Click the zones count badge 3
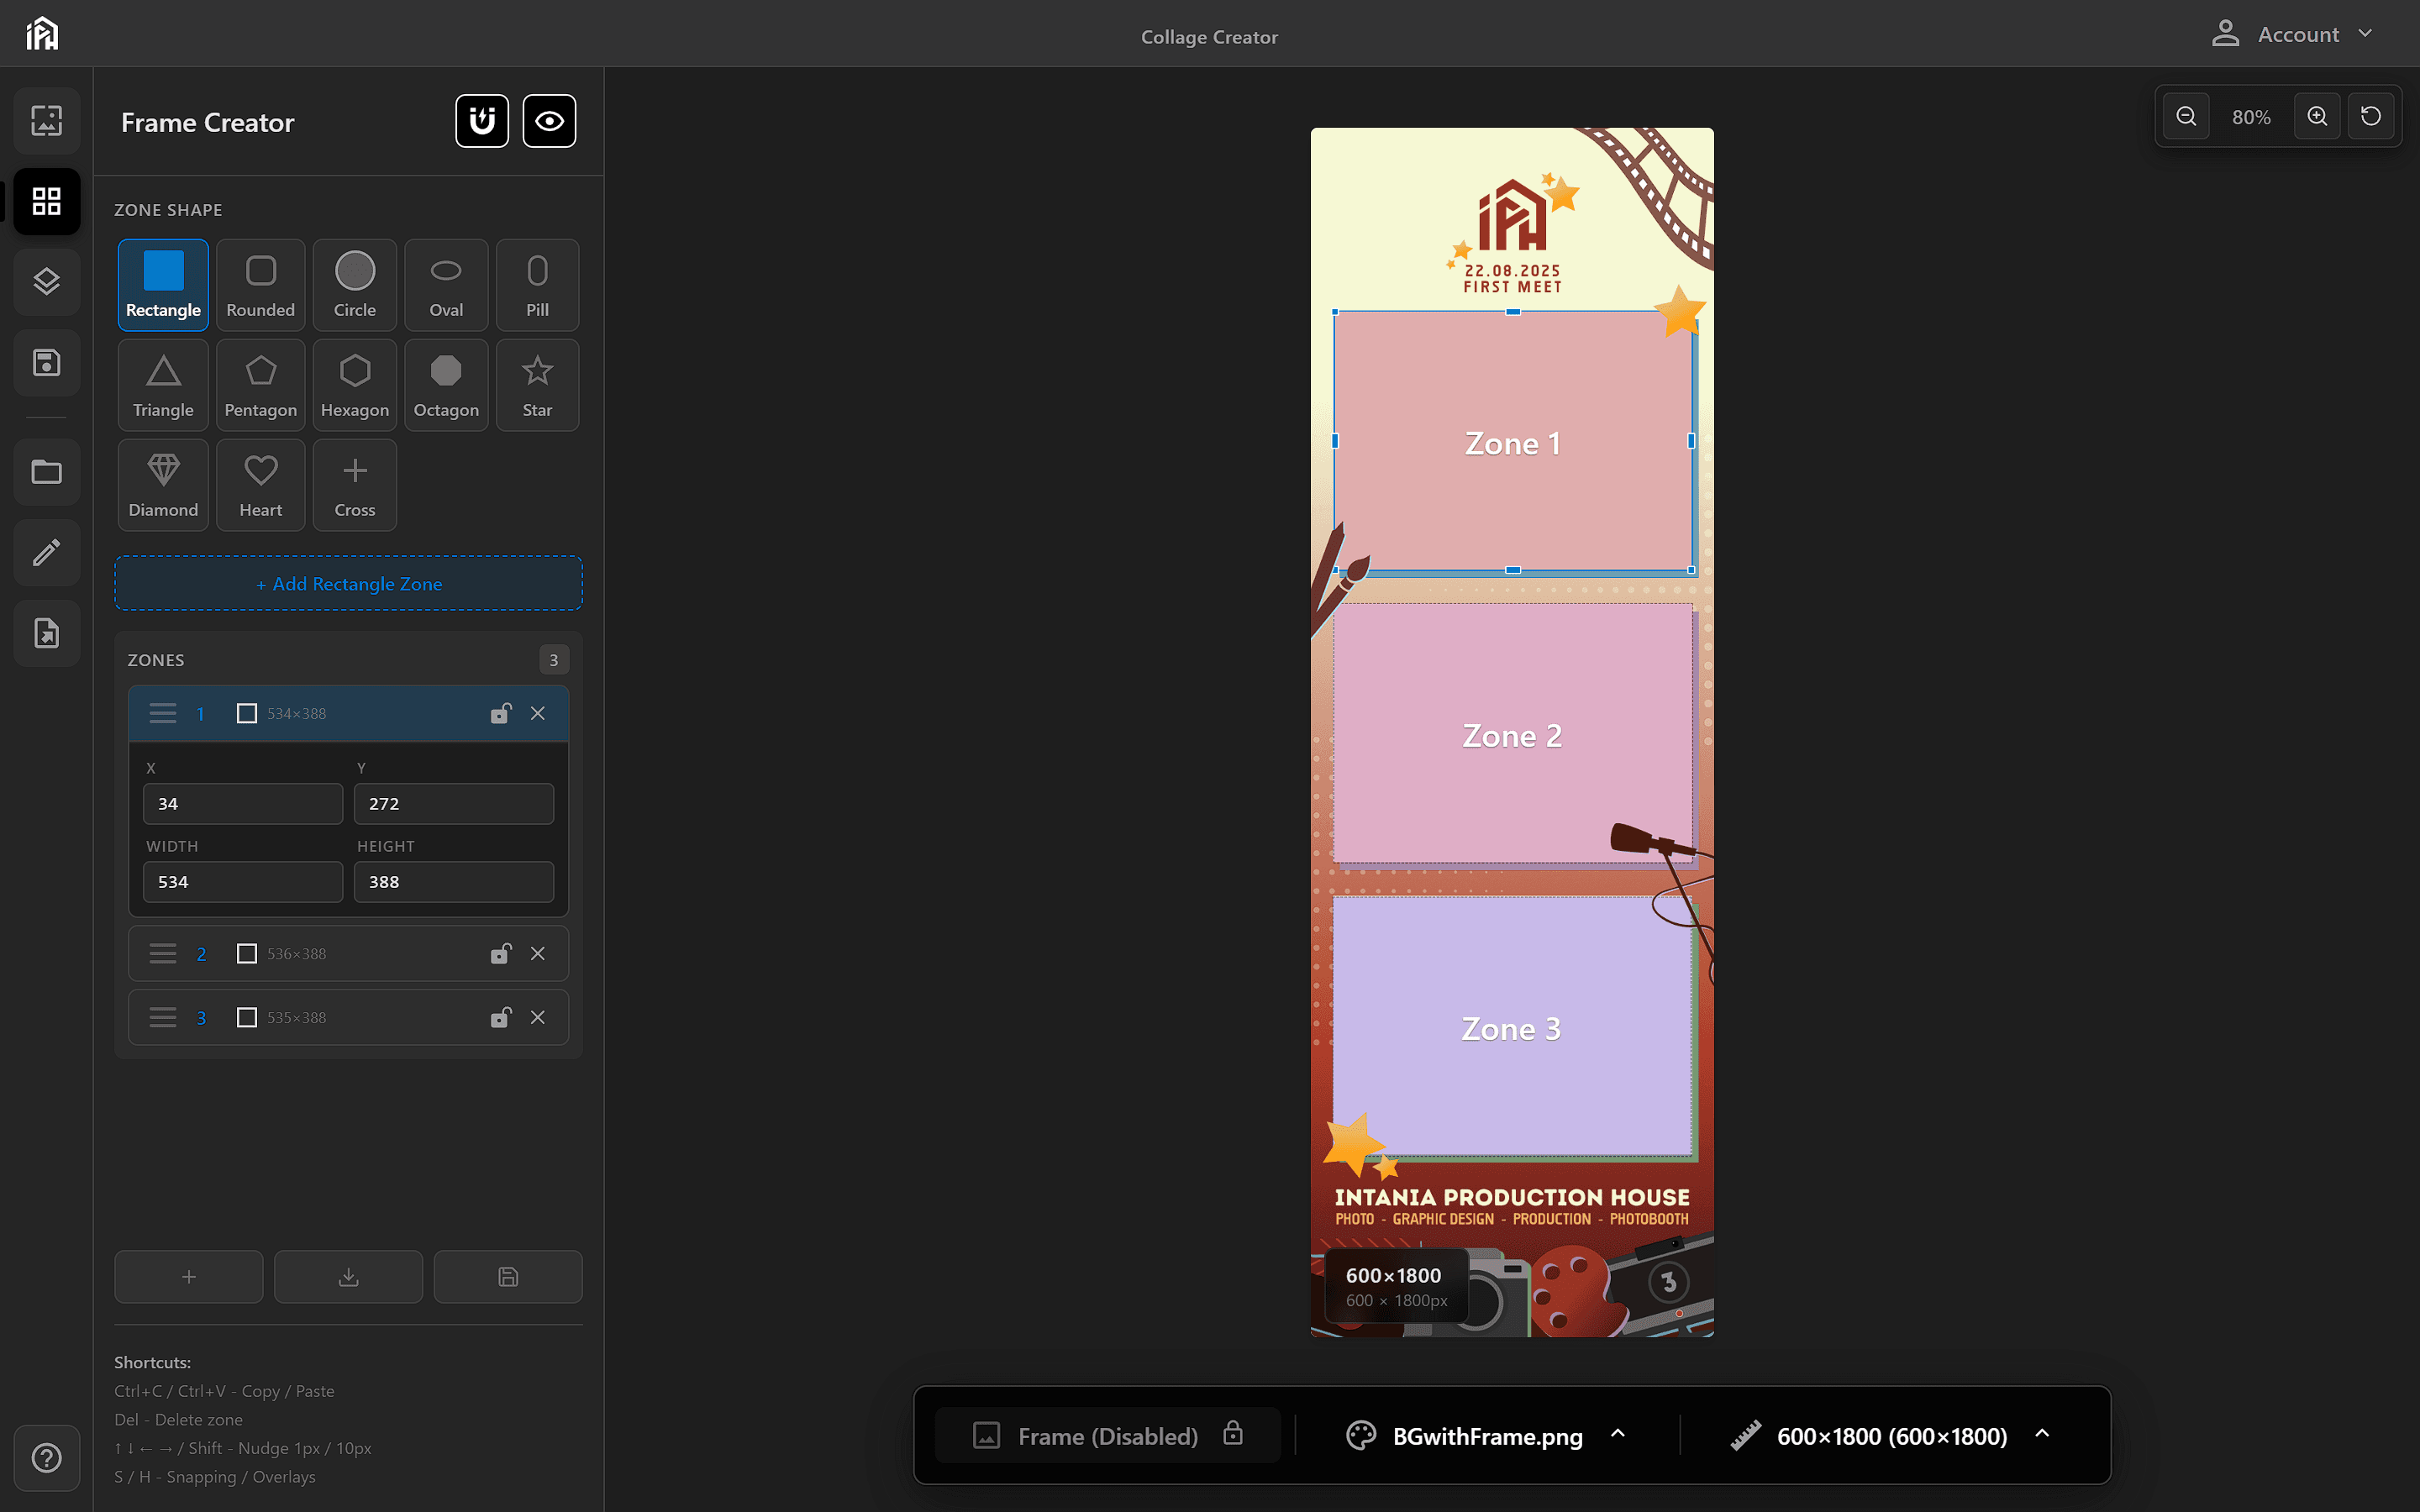Viewport: 2420px width, 1512px height. coord(554,660)
